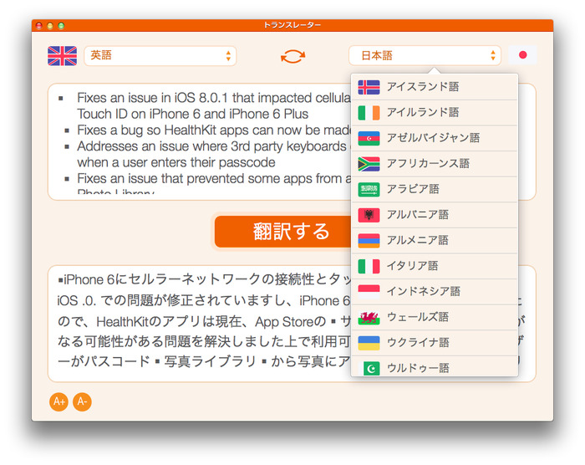Choose アゼルバイジャン語 in the dropdown

(435, 138)
